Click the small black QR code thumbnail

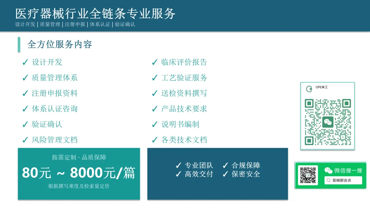(308, 175)
